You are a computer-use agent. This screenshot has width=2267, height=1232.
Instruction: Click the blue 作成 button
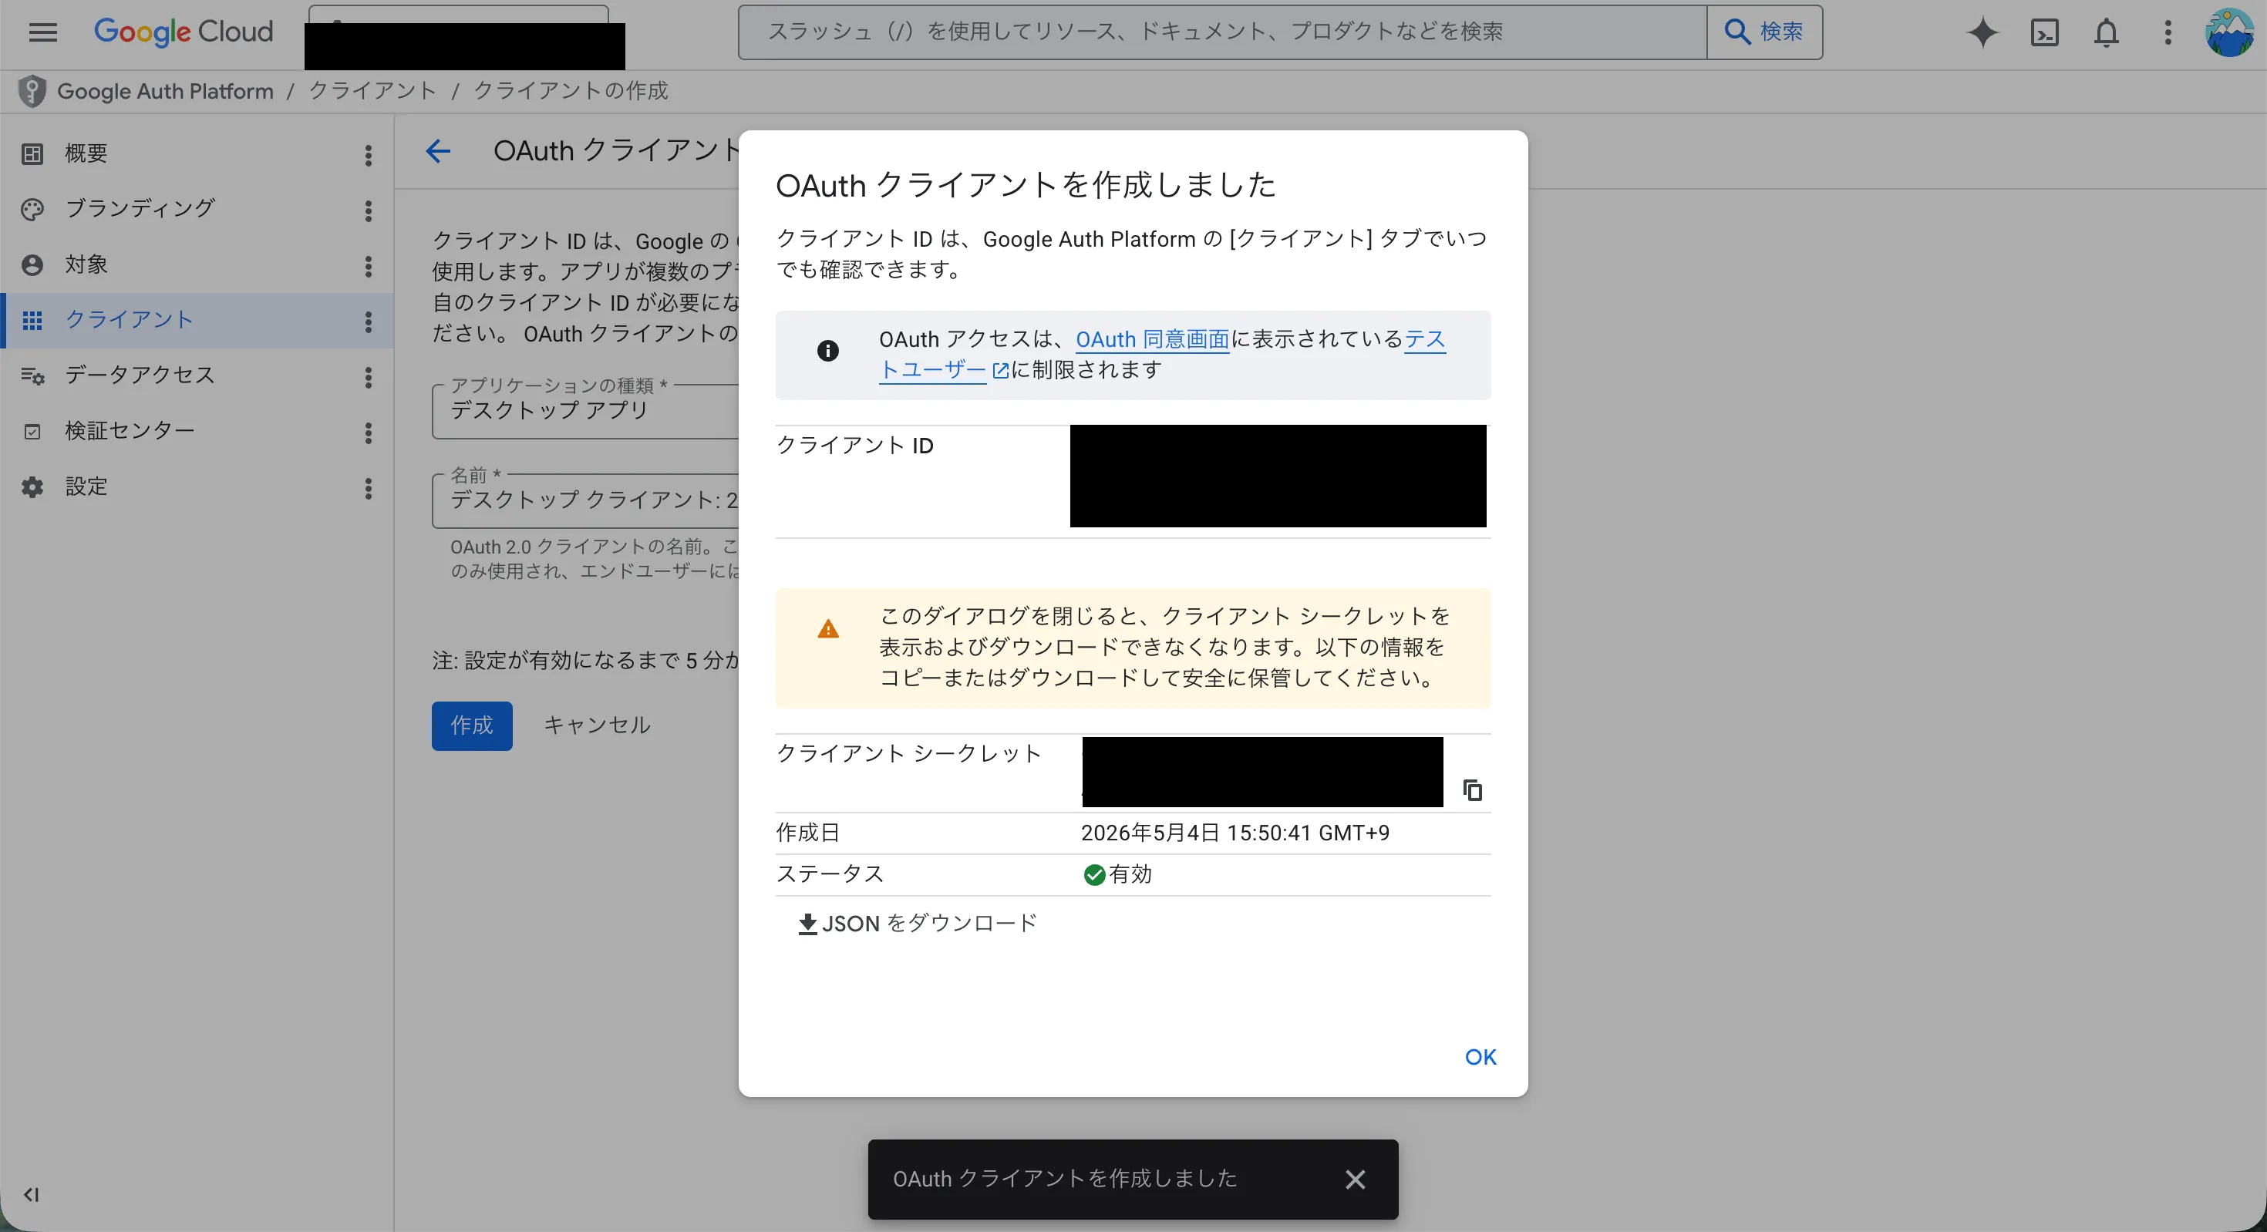(x=472, y=726)
